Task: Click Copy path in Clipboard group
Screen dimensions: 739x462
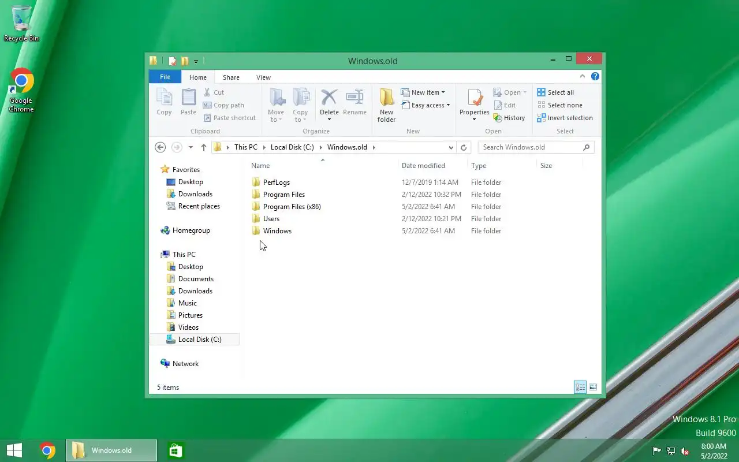Action: coord(223,105)
